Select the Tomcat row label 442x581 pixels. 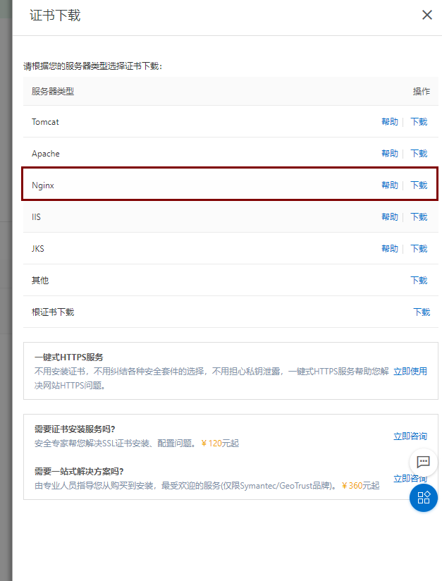point(45,122)
